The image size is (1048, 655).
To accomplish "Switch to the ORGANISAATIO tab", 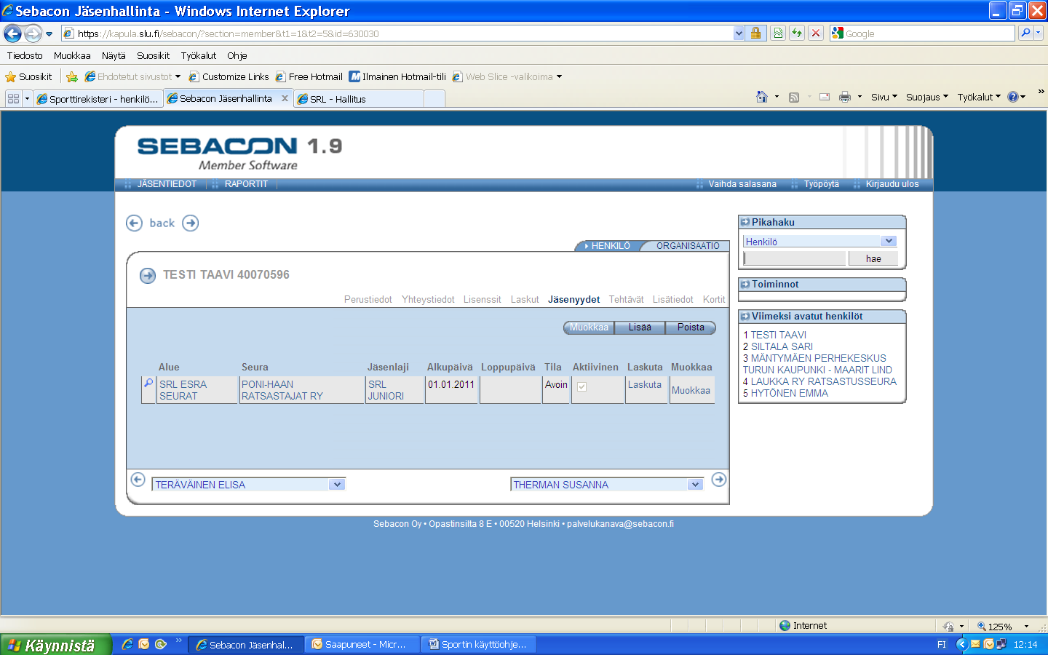I will pyautogui.click(x=688, y=246).
